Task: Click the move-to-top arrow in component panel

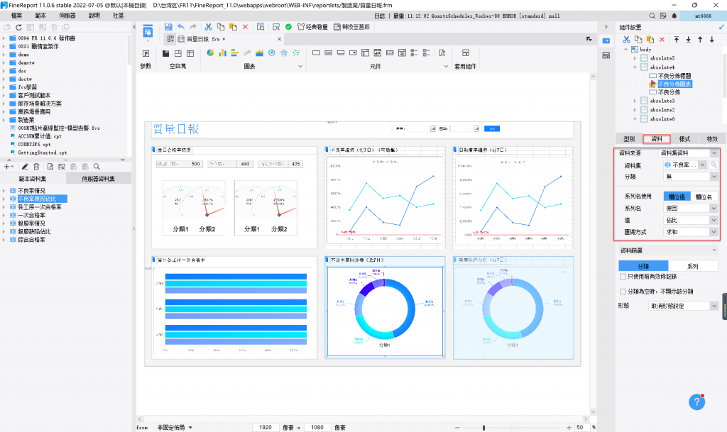Action: pyautogui.click(x=677, y=40)
